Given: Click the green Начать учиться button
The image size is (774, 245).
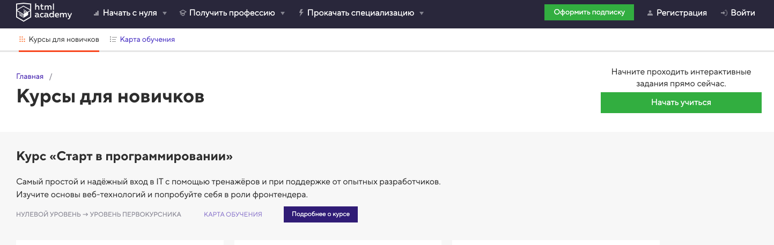Looking at the screenshot, I should tap(681, 102).
